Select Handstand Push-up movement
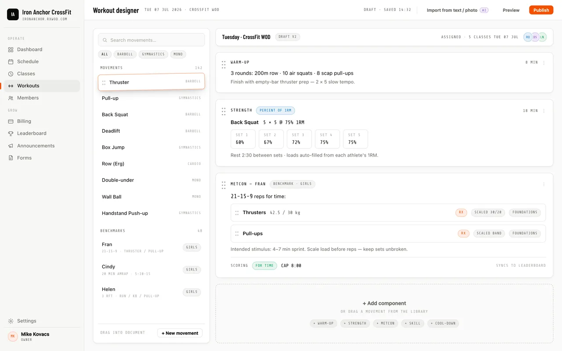 [x=151, y=213]
